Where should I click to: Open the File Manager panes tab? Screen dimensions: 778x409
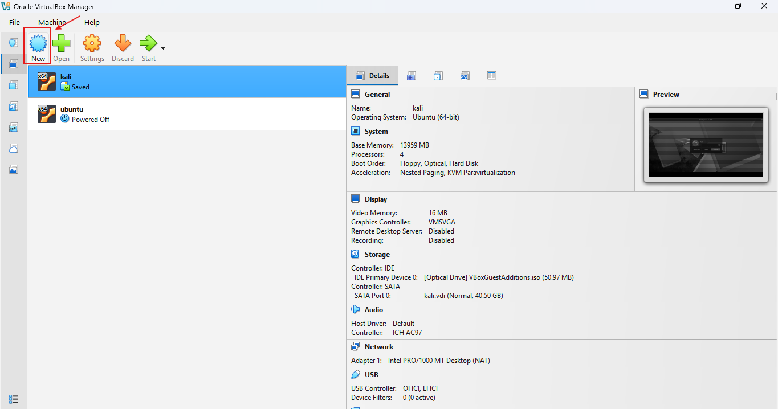pyautogui.click(x=492, y=76)
